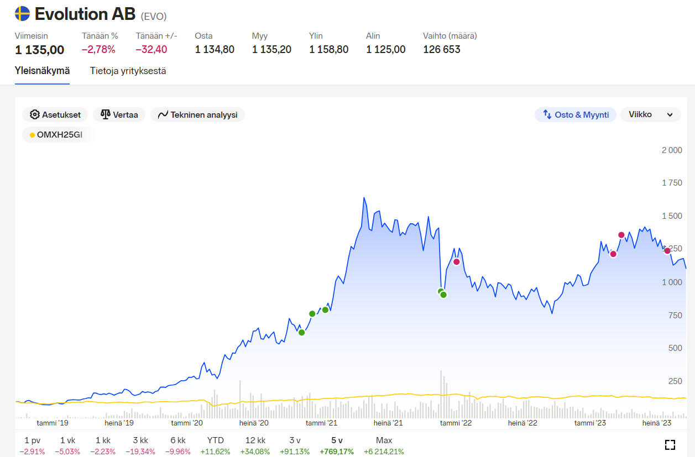Open the chart in fullscreen mode

[670, 444]
